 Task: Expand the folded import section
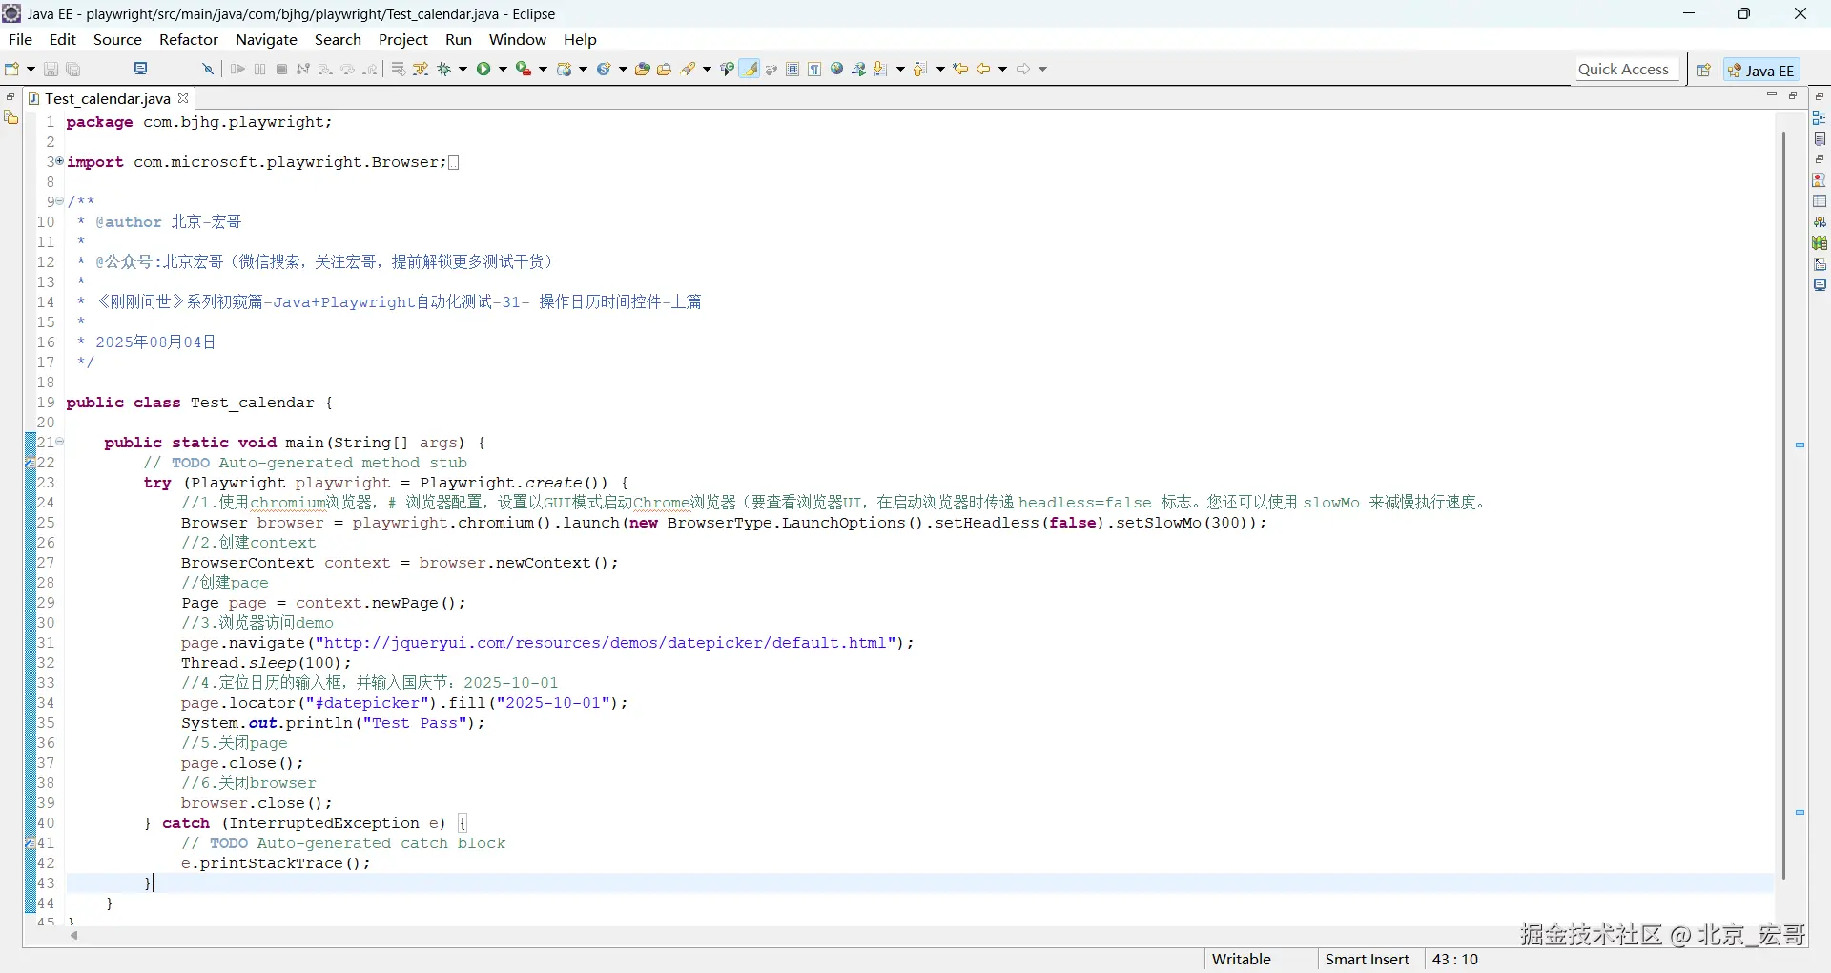click(x=59, y=161)
